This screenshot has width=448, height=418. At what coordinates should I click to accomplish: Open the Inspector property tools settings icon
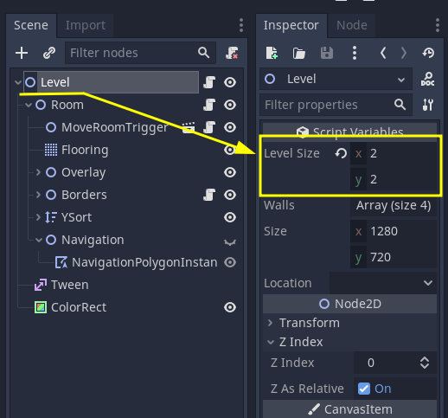428,105
